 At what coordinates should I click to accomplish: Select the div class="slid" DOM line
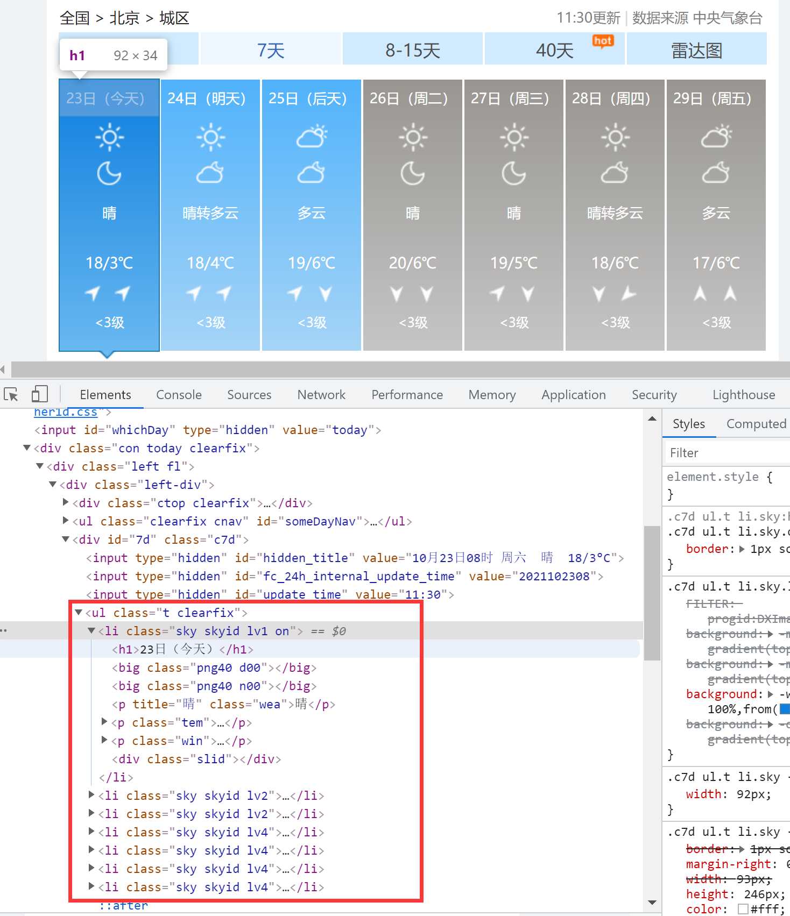coord(196,759)
